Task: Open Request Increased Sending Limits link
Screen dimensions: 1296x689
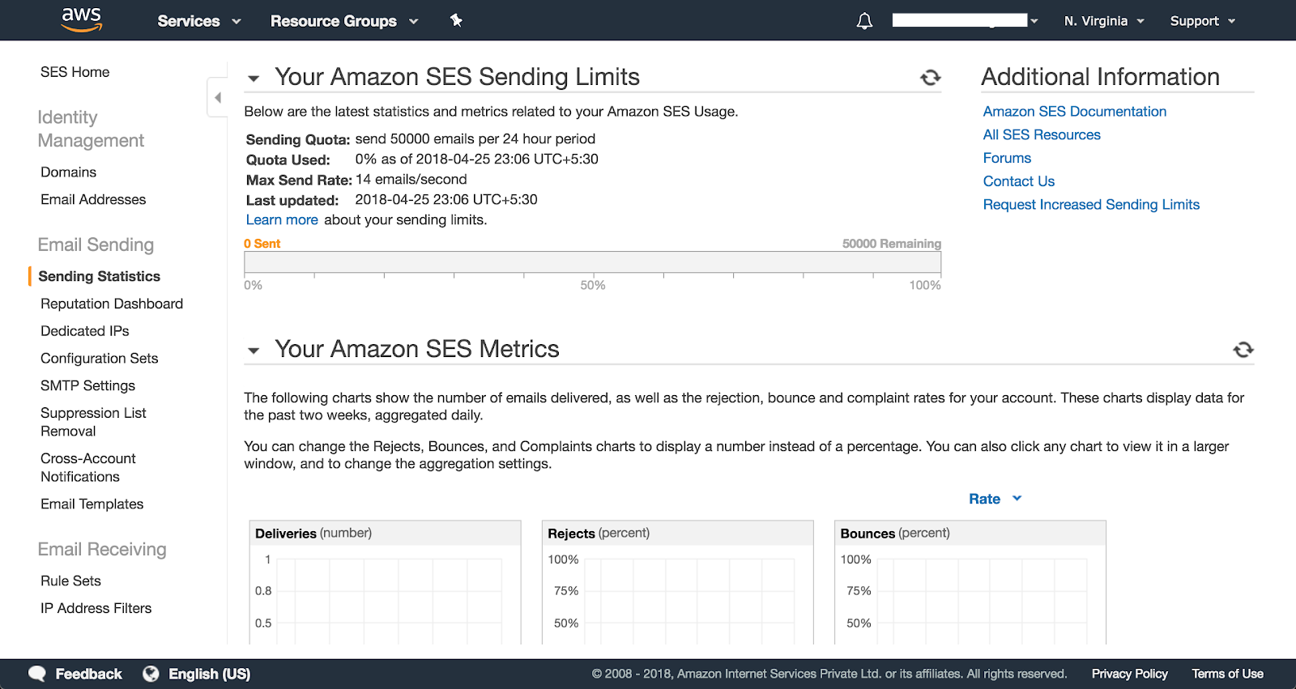Action: tap(1090, 205)
